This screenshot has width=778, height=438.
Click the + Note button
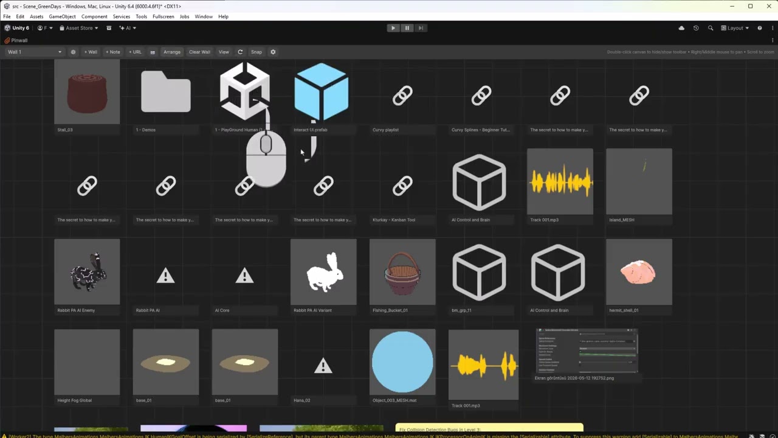tap(113, 52)
